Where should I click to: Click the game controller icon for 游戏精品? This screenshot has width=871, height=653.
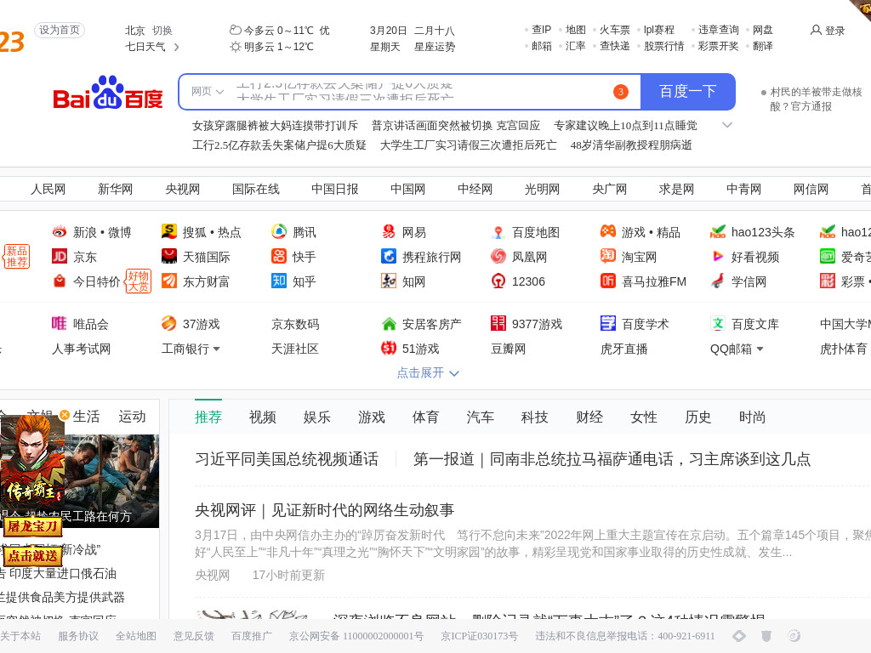(x=608, y=231)
